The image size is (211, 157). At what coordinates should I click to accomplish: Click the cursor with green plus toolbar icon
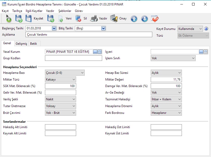[x=9, y=18]
